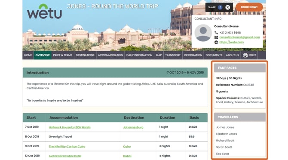Screen dimensions: 288x160
Task: Click the Consultant Name text
Action: tap(226, 26)
